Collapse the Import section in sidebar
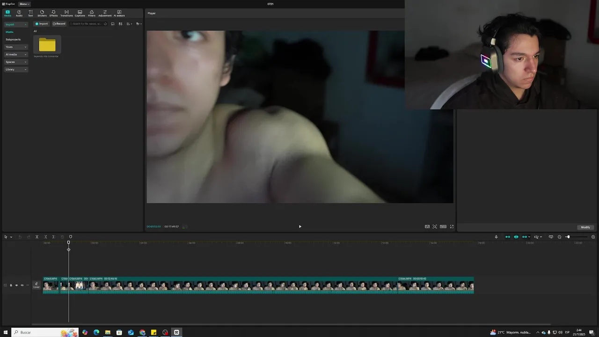 tap(16, 24)
